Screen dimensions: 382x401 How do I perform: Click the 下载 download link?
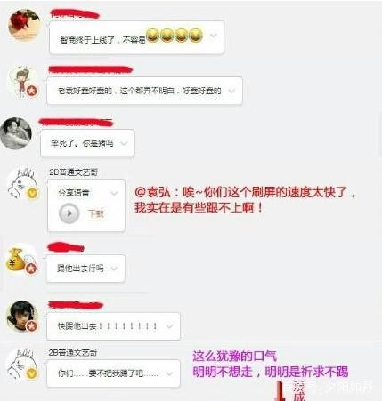coord(96,213)
